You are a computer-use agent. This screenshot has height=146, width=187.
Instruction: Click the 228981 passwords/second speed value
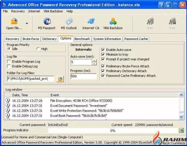pos(154,125)
